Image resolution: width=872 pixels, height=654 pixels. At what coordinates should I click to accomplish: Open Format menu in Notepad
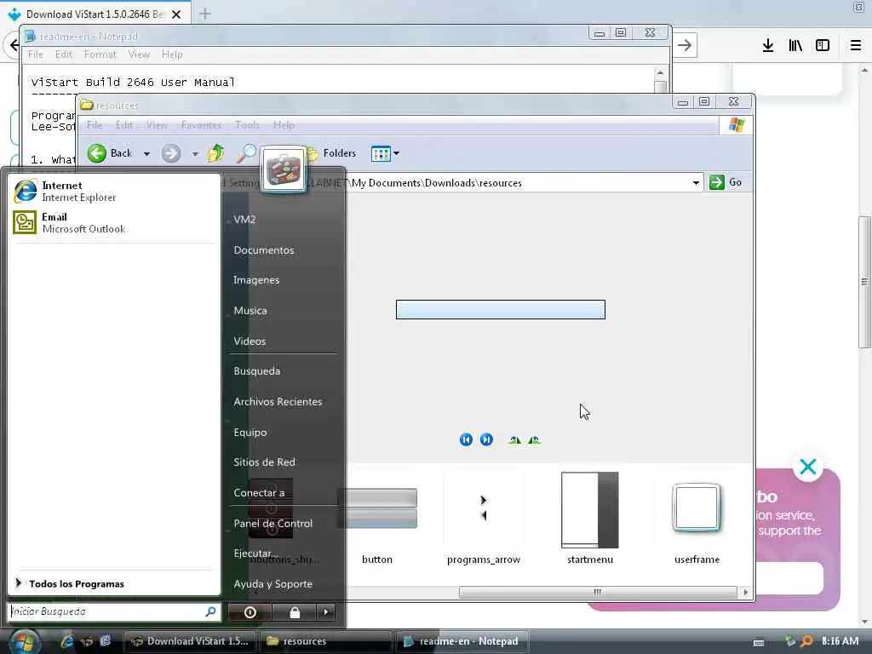tap(100, 54)
